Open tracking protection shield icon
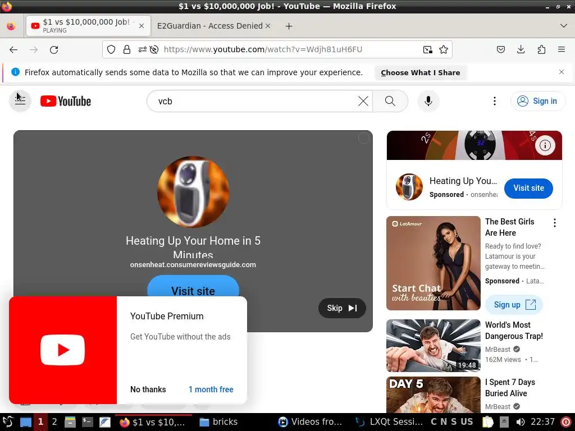Screen dimensions: 575x431 coord(111,49)
